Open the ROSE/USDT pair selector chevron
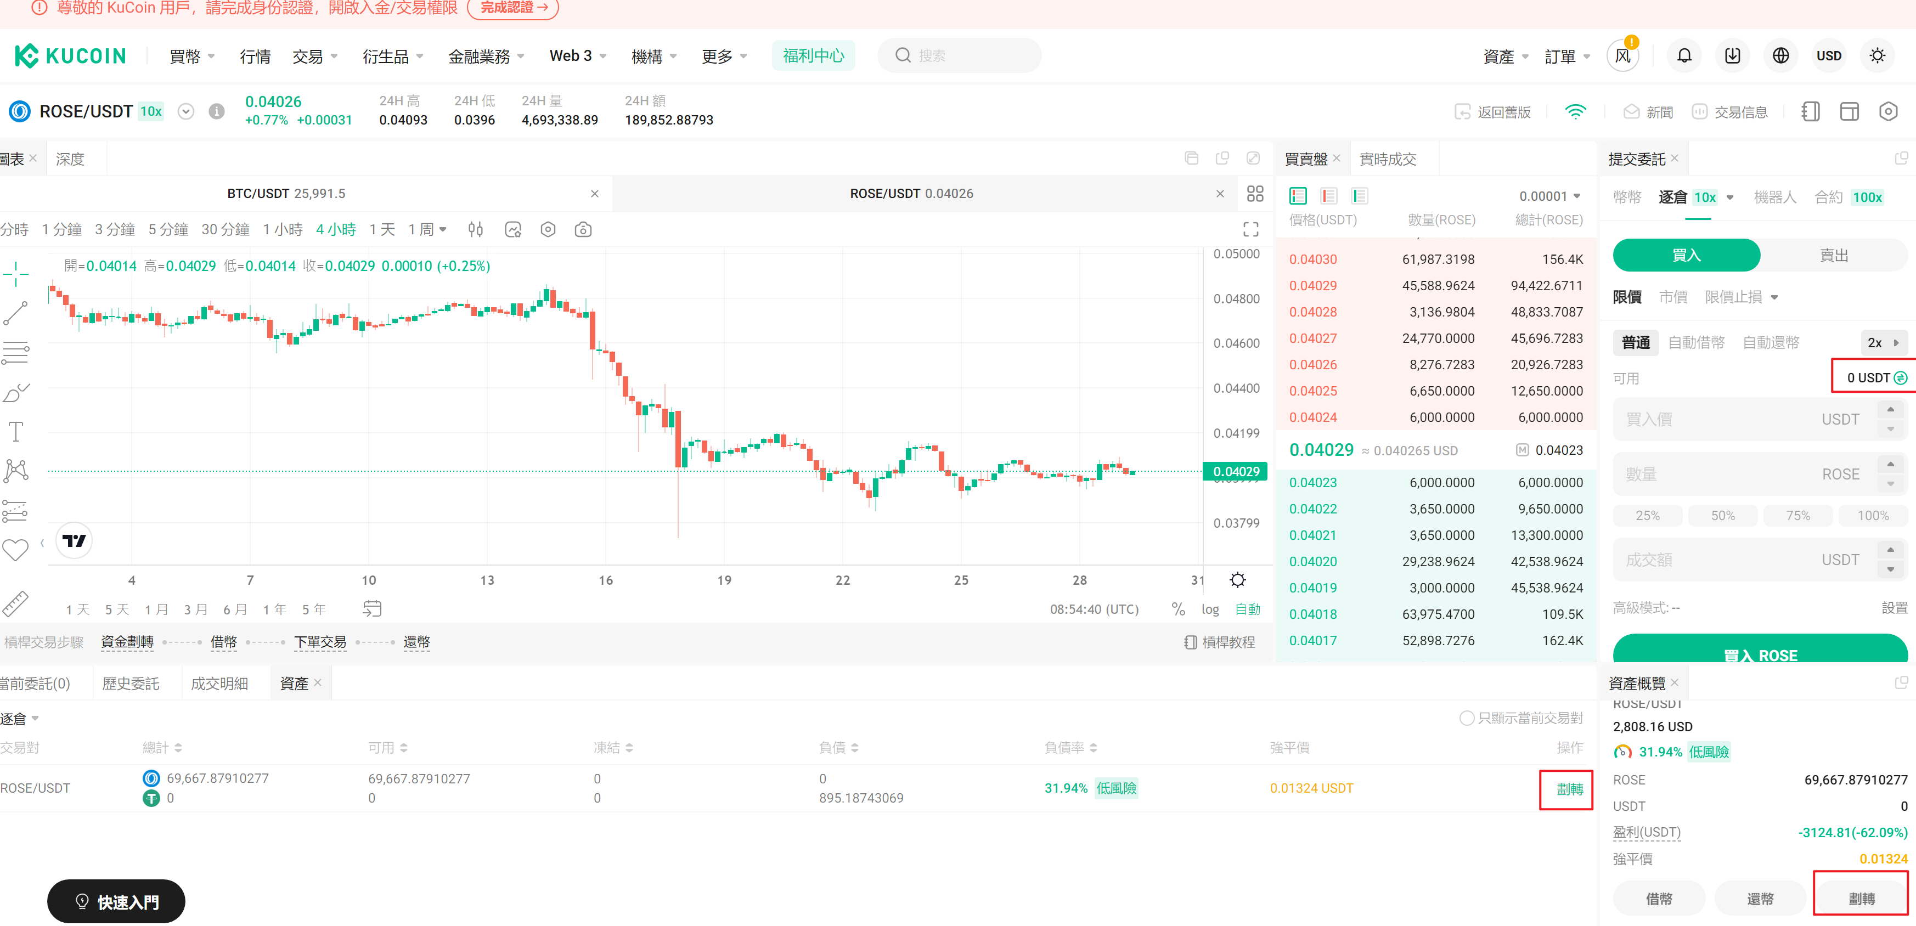 coord(186,111)
